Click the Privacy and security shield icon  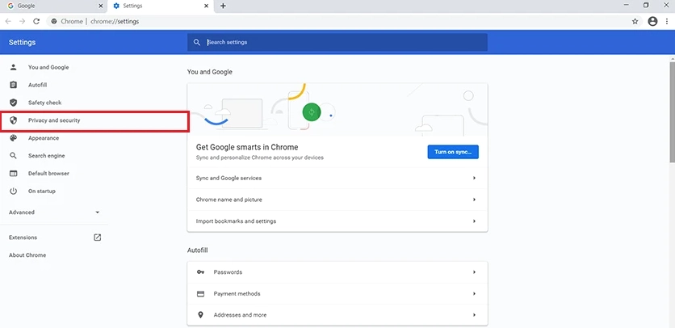(x=14, y=120)
